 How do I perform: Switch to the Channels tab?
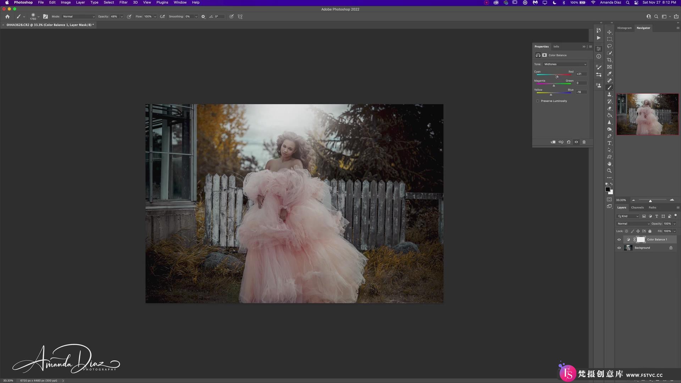click(637, 207)
